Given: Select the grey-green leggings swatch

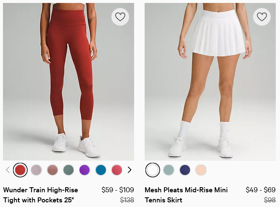Looking at the screenshot, I should (69, 170).
